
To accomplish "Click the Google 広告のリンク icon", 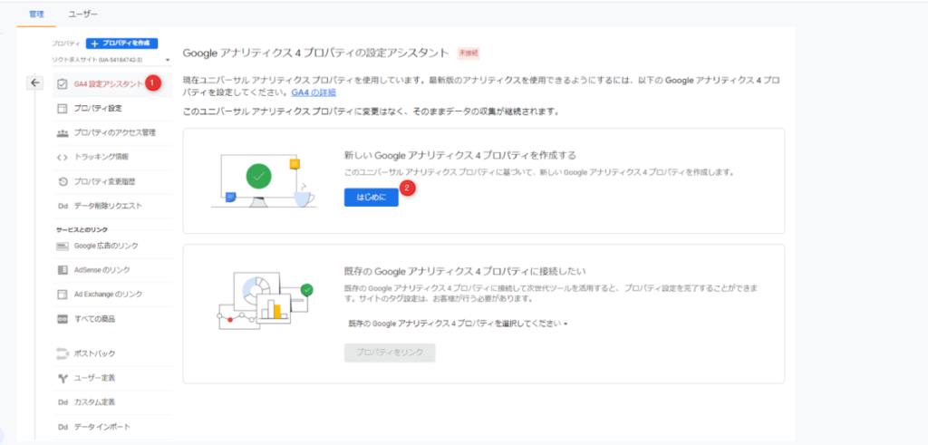I will pyautogui.click(x=63, y=246).
